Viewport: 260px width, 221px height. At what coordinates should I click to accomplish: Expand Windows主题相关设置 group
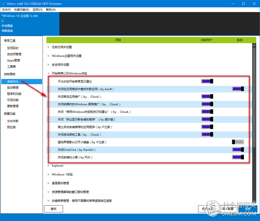pos(48,56)
